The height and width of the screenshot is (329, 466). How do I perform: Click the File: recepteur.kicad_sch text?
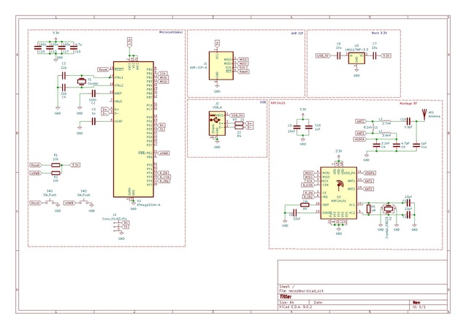(302, 291)
